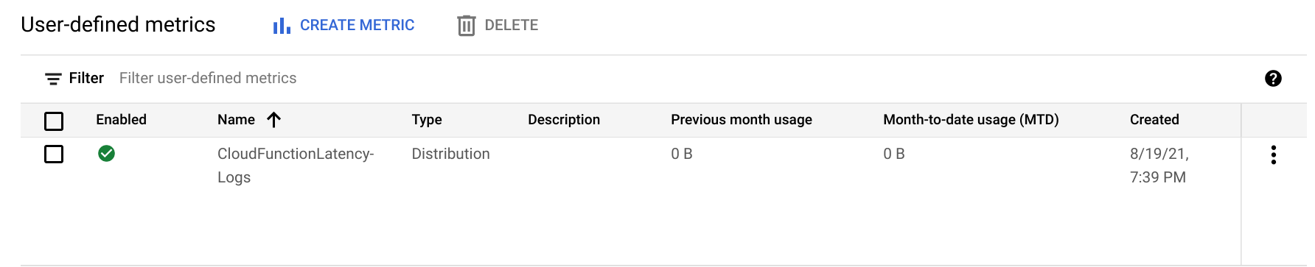The width and height of the screenshot is (1315, 267).
Task: Click the DELETE button text
Action: pos(512,26)
